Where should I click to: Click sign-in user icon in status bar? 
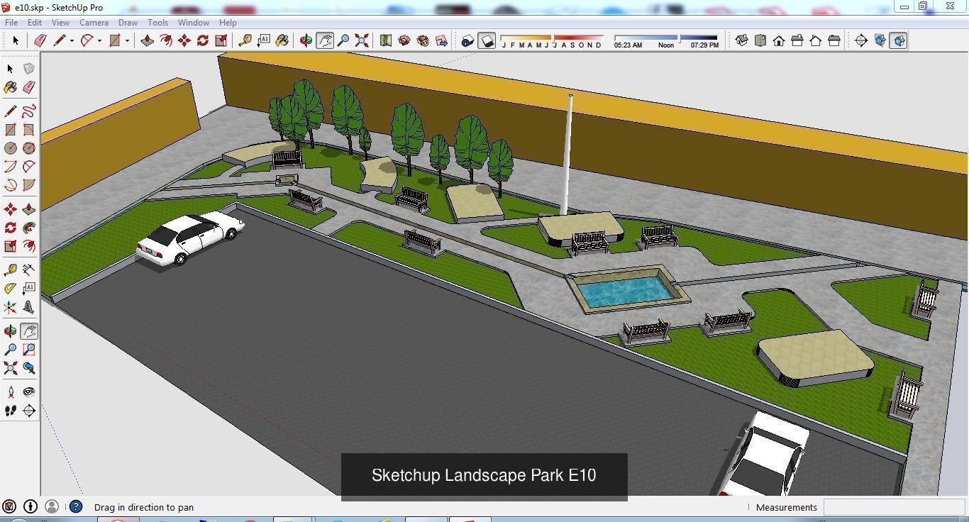point(52,506)
